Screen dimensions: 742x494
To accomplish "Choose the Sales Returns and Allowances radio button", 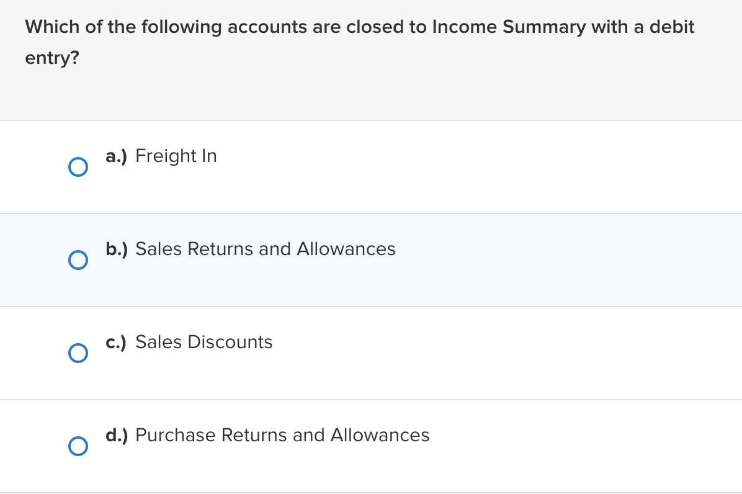I will click(78, 260).
